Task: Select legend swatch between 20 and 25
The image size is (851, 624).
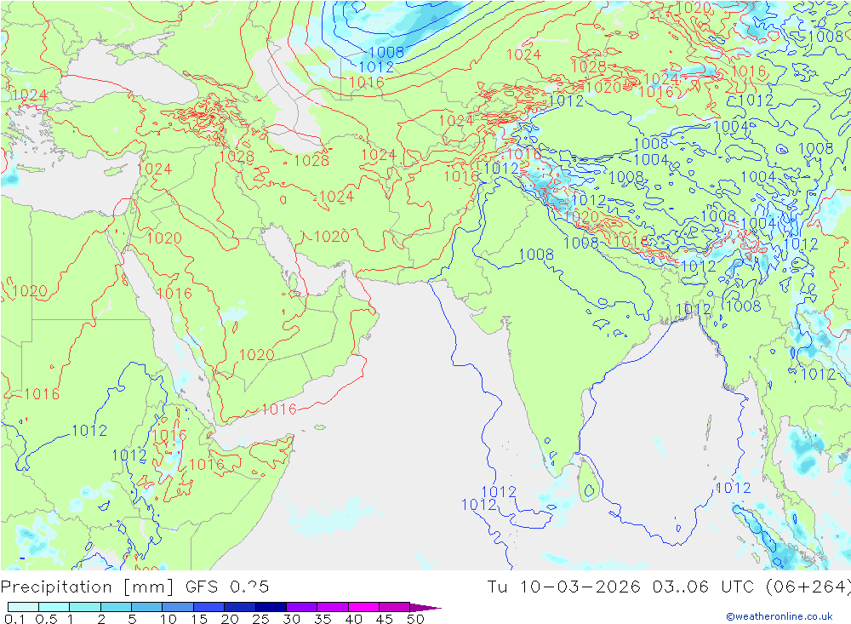Action: (239, 607)
